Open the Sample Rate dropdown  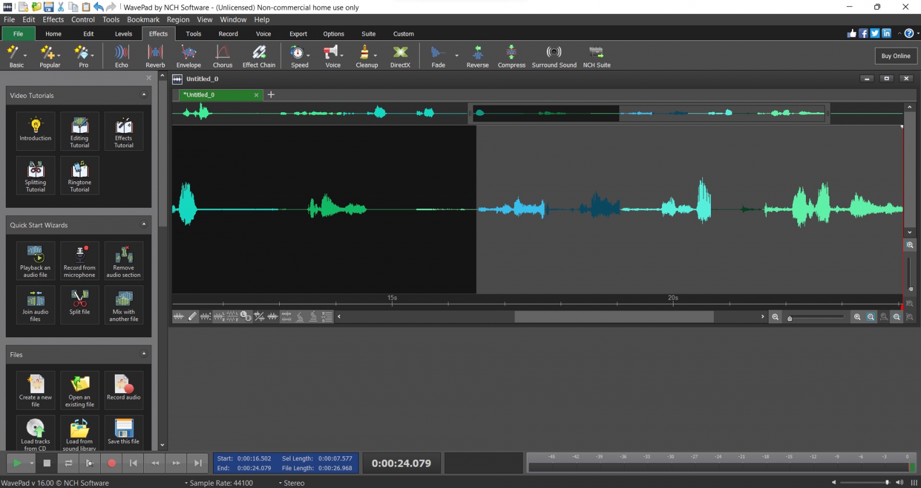pos(219,483)
